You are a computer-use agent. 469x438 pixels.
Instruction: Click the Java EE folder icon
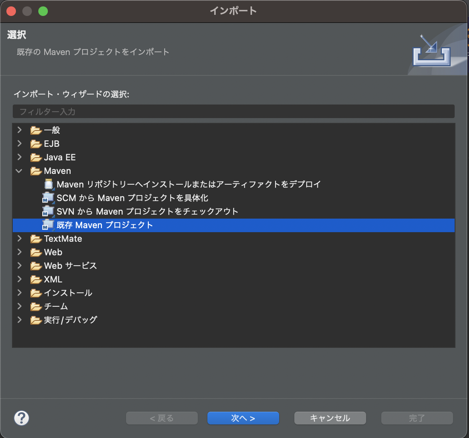[36, 157]
